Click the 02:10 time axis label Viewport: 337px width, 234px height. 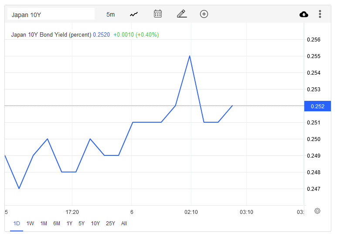[x=191, y=212]
